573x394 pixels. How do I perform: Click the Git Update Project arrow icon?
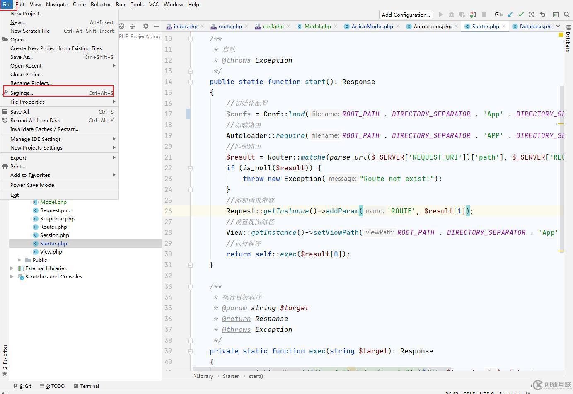pos(510,15)
